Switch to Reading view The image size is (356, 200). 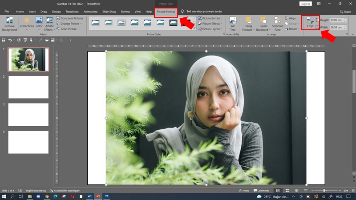pyautogui.click(x=296, y=191)
